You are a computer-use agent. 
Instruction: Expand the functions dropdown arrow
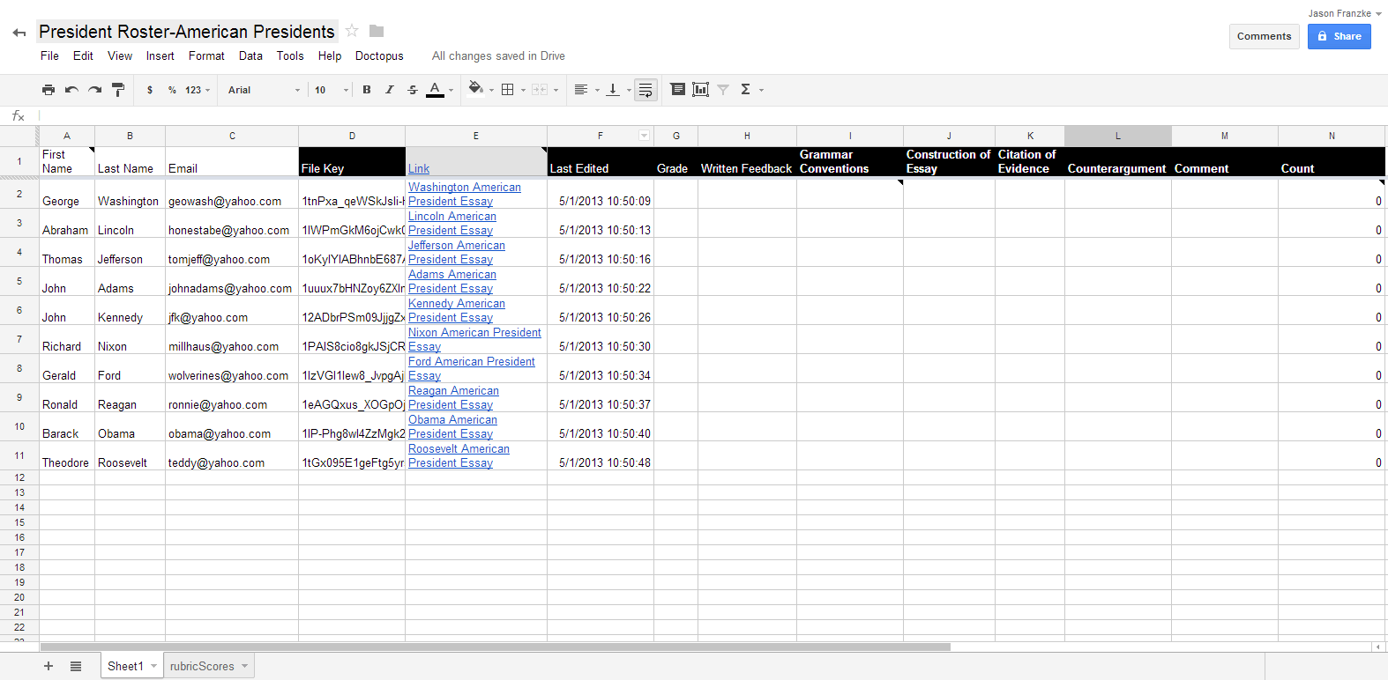(762, 90)
